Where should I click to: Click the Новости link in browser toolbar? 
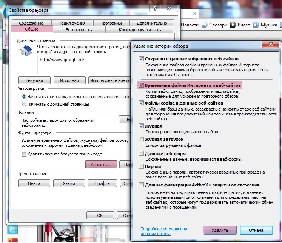(190, 25)
